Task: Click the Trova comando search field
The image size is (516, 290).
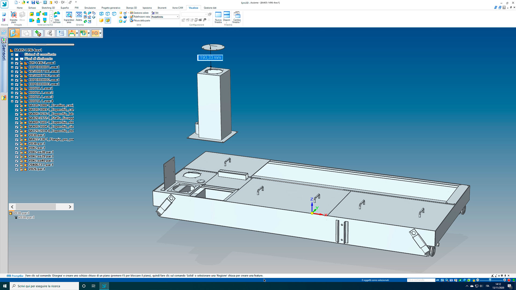Action: pyautogui.click(x=421, y=280)
